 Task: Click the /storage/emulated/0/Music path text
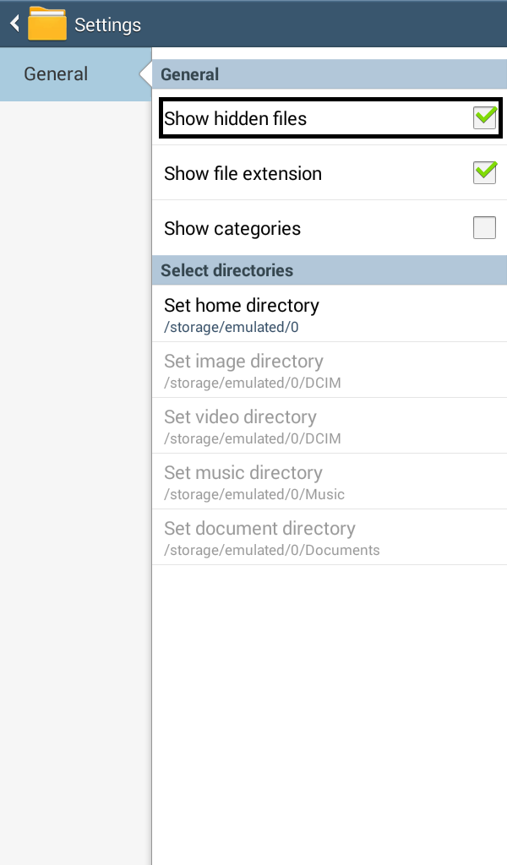click(254, 494)
